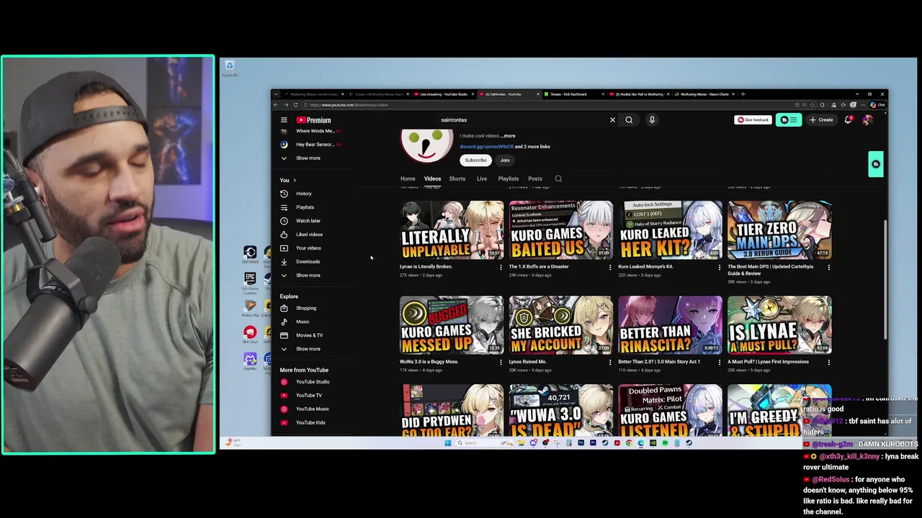Play Kuro Leaked Her Kit thumbnail
922x518 pixels.
[670, 230]
